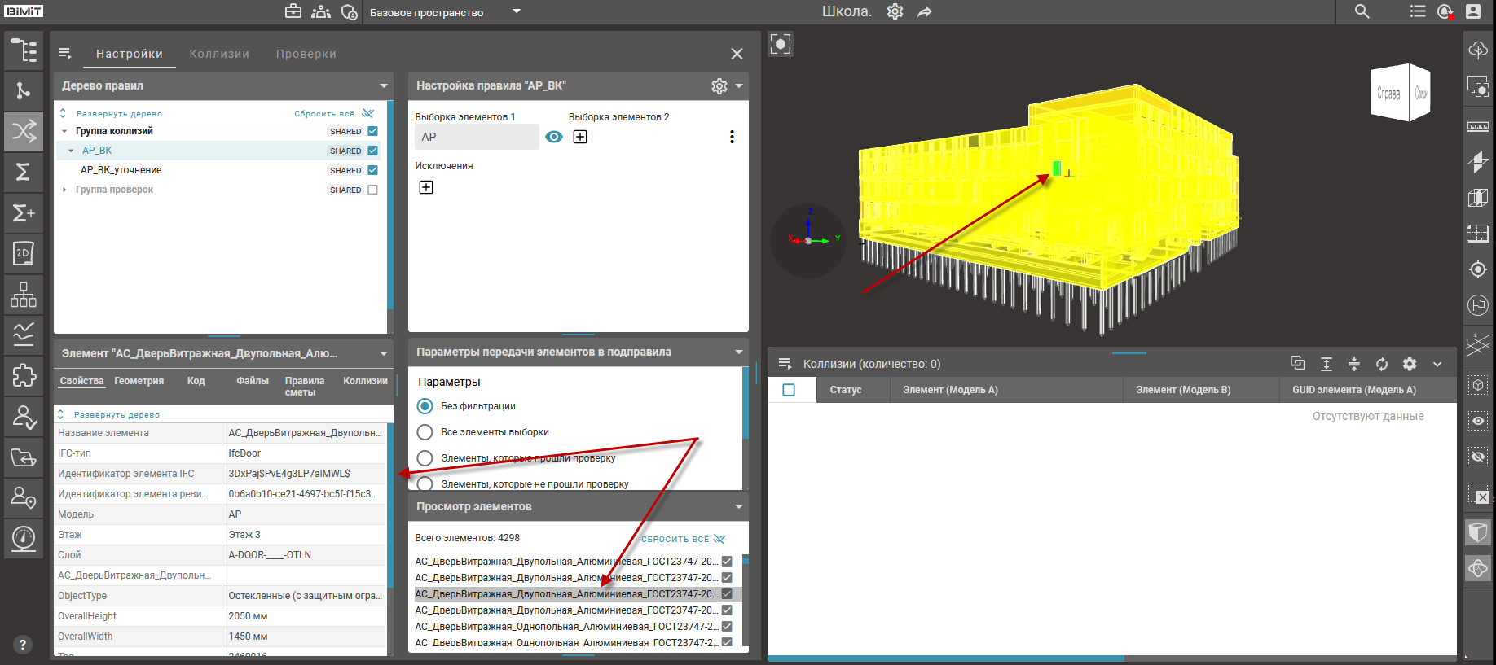Click the refresh icon in collisions toolbar
1496x665 pixels.
tap(1382, 364)
